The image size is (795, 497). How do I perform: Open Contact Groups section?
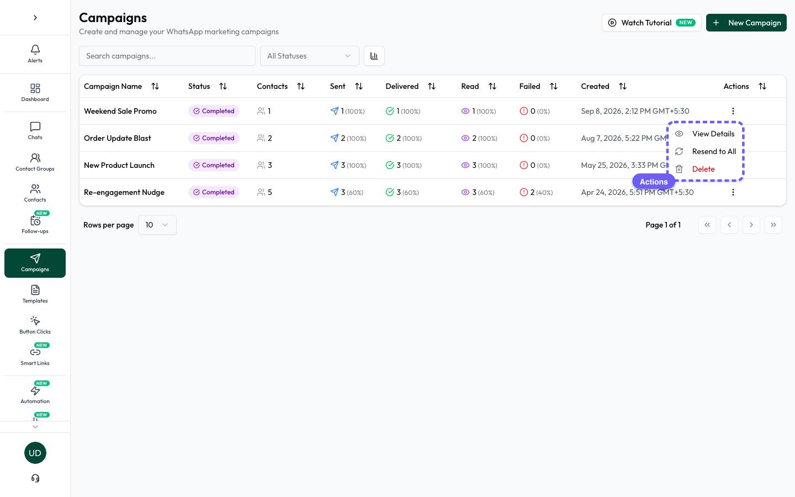[35, 162]
